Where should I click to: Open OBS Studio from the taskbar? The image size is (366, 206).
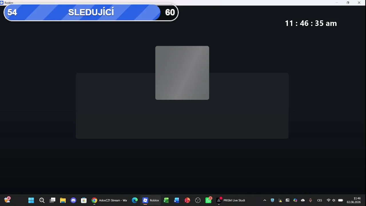tap(198, 200)
